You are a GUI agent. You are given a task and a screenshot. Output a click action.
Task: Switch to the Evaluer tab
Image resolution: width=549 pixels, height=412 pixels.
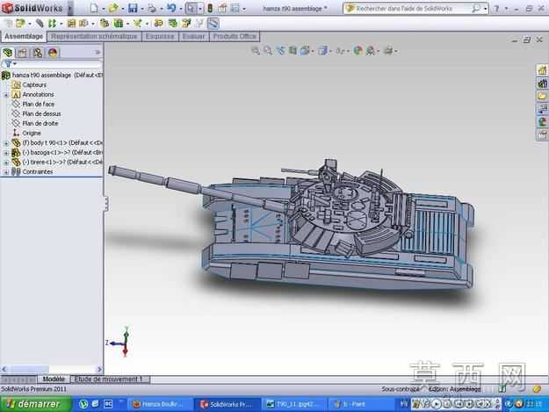click(x=193, y=36)
